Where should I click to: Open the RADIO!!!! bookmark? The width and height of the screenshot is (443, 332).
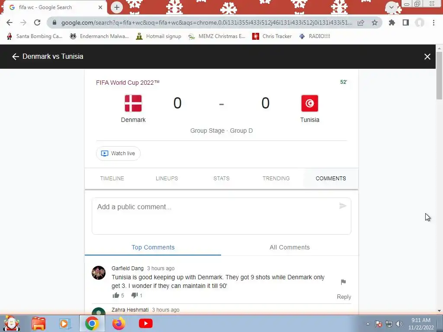click(x=315, y=36)
